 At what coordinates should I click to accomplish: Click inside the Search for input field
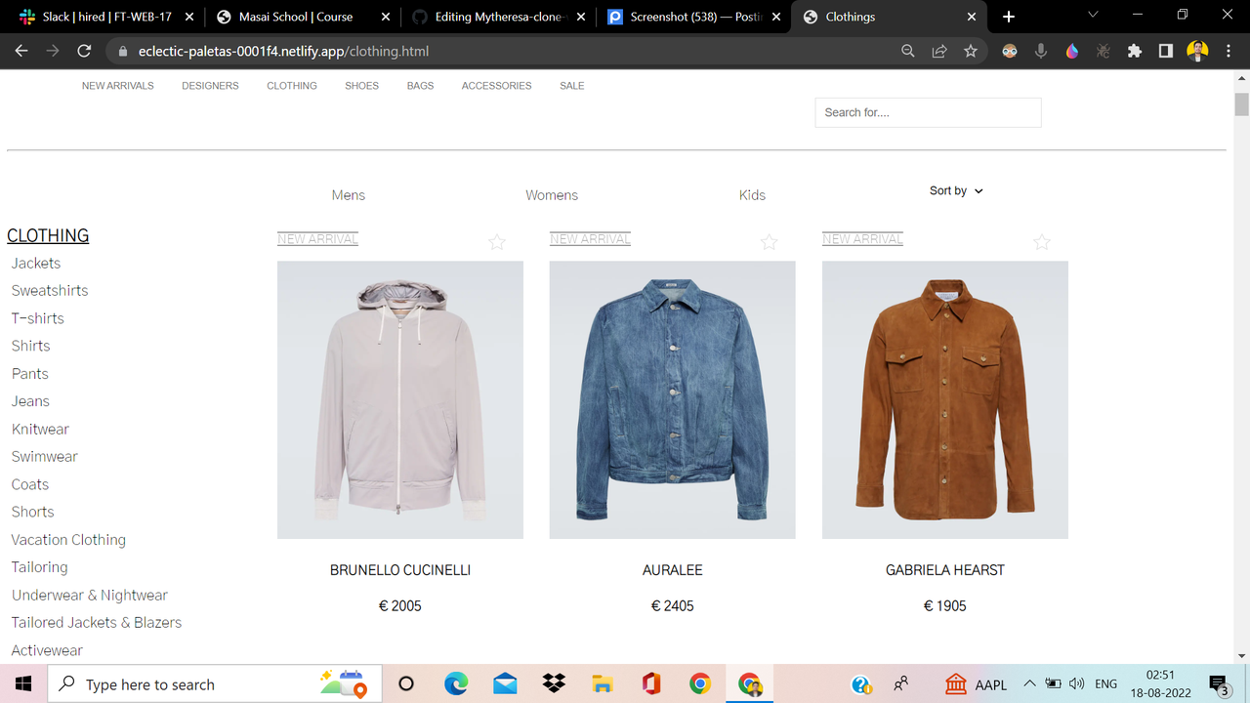point(927,112)
